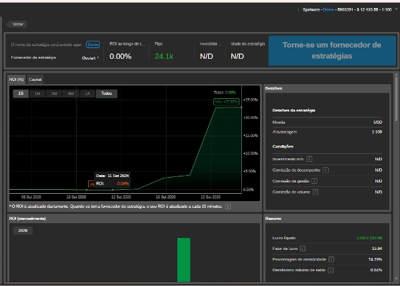Click the Máx +22.82% chart label

coord(226,102)
